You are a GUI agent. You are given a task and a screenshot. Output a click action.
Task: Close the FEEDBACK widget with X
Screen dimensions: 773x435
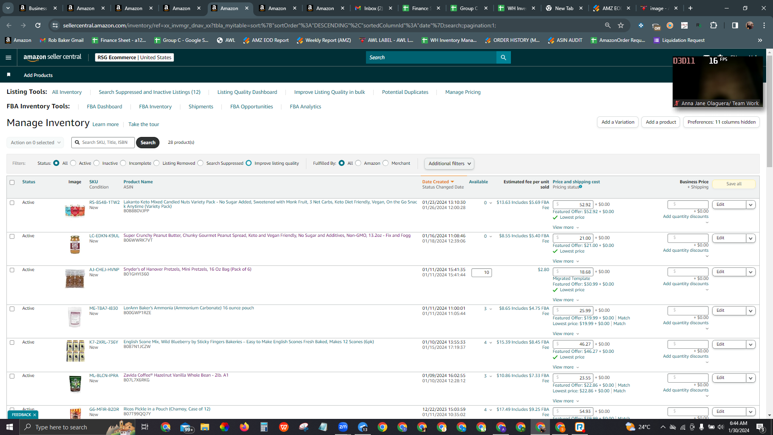coord(35,415)
